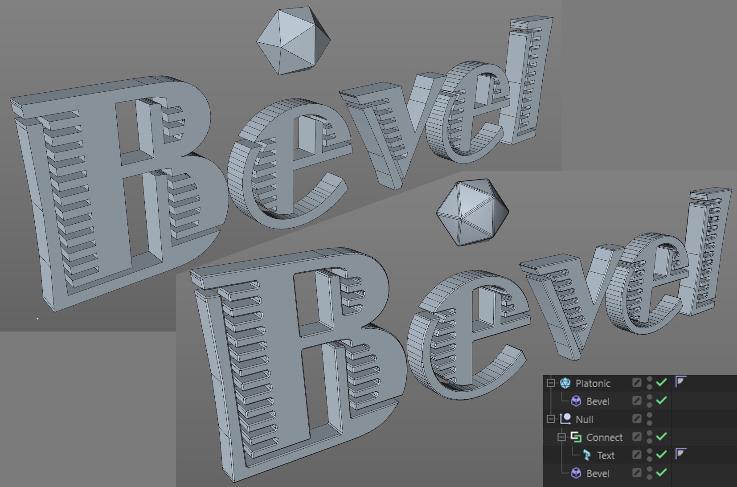737x487 pixels.
Task: Disable the Platonic object via its green checkmark
Action: pyautogui.click(x=662, y=382)
